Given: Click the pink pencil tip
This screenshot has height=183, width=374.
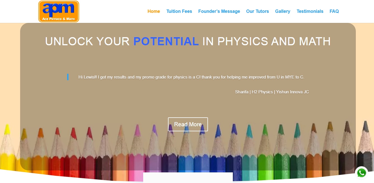Looking at the screenshot, I should click(137, 130).
